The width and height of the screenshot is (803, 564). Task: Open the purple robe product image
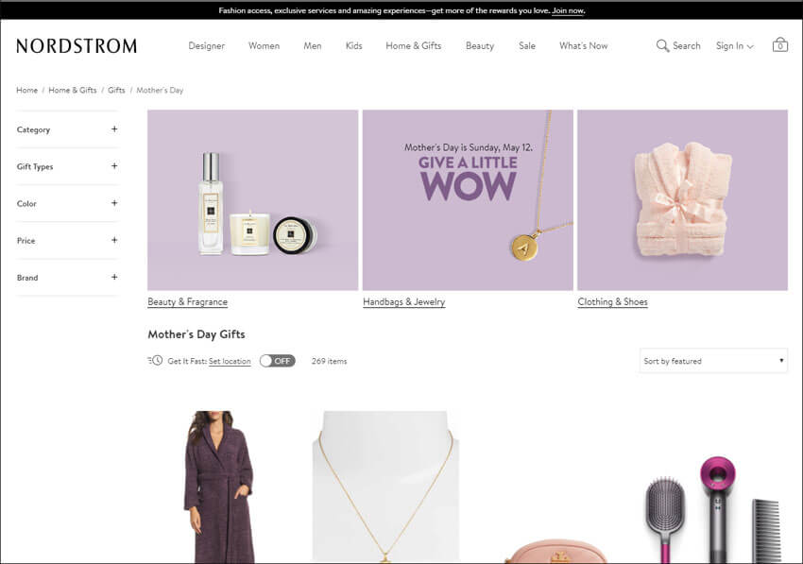tap(219, 487)
